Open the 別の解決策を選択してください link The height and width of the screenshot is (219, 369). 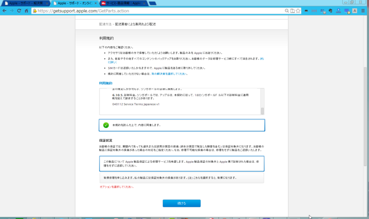coord(169,74)
